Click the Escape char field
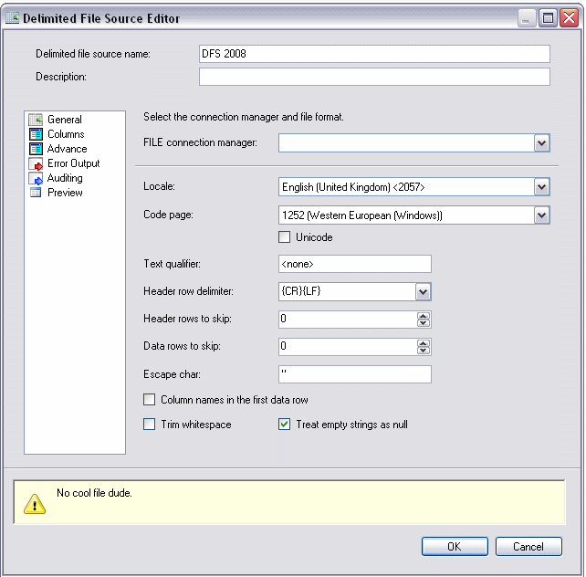Image resolution: width=586 pixels, height=577 pixels. (355, 374)
